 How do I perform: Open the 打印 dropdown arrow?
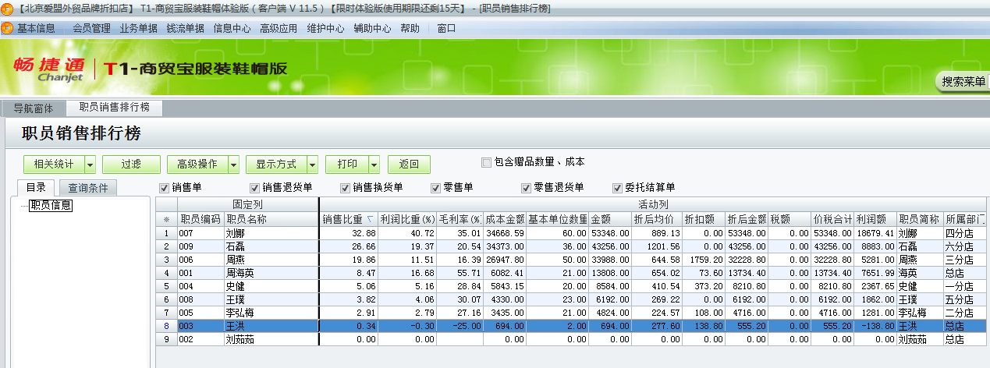(374, 165)
